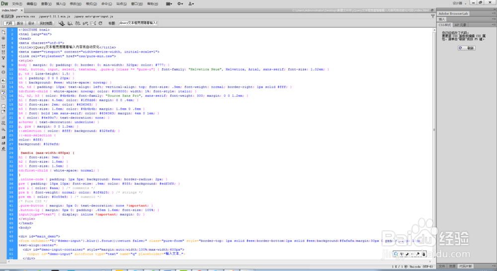Screen dimensions: 497x271
Task: Select the CSS样式 tab
Action: [445, 25]
